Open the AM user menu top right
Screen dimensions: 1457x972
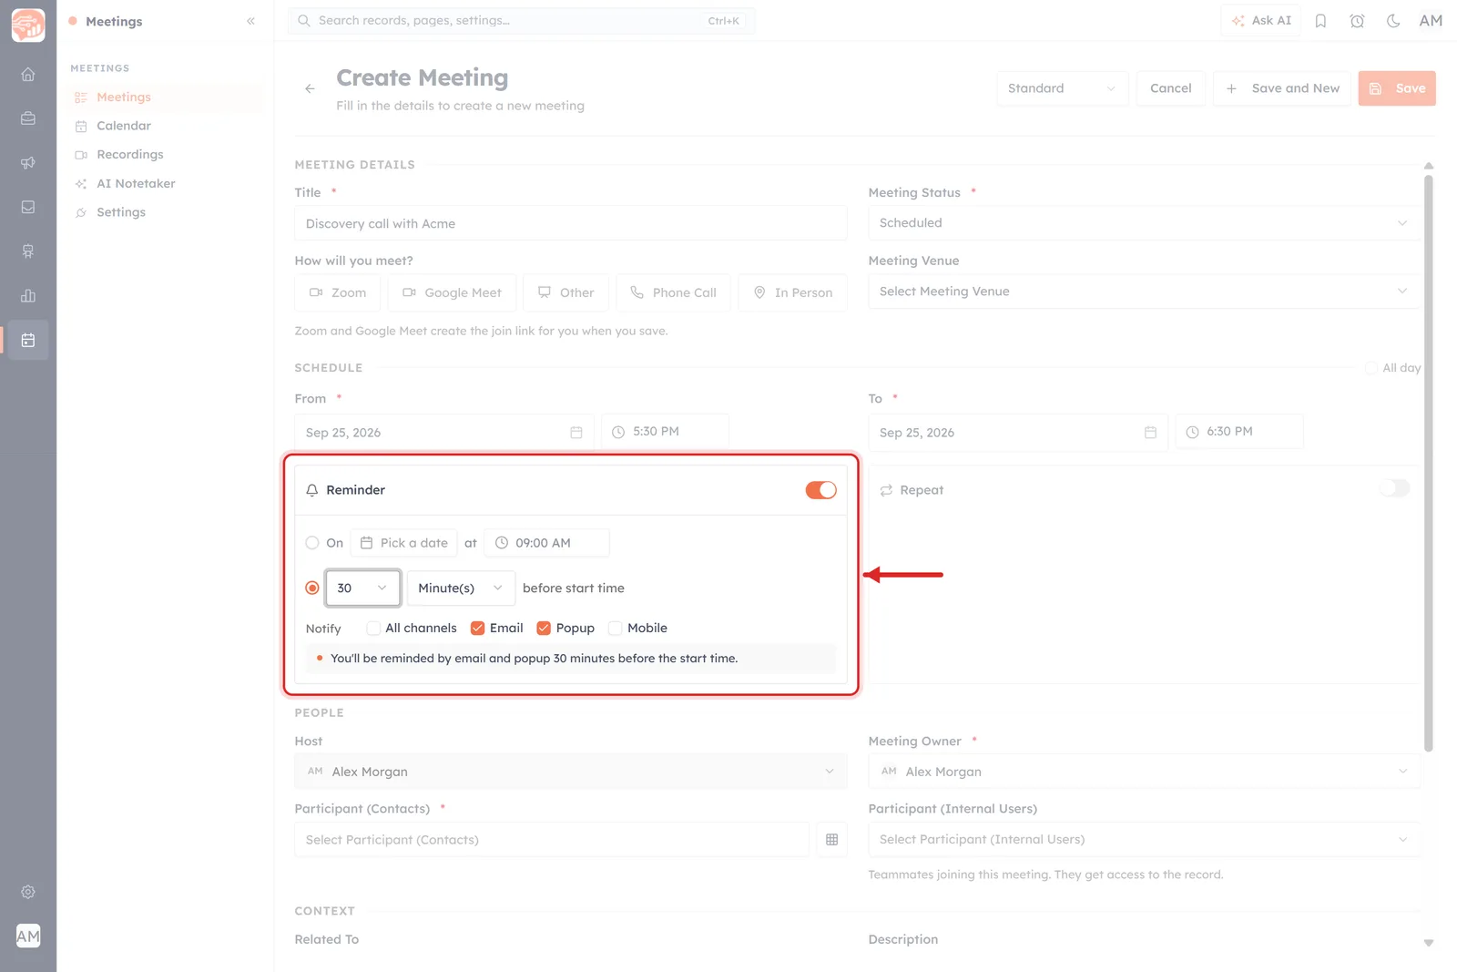coord(1431,21)
